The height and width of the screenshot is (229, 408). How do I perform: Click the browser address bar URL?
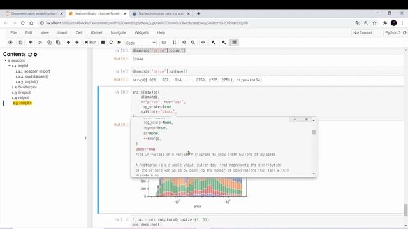coord(147,23)
